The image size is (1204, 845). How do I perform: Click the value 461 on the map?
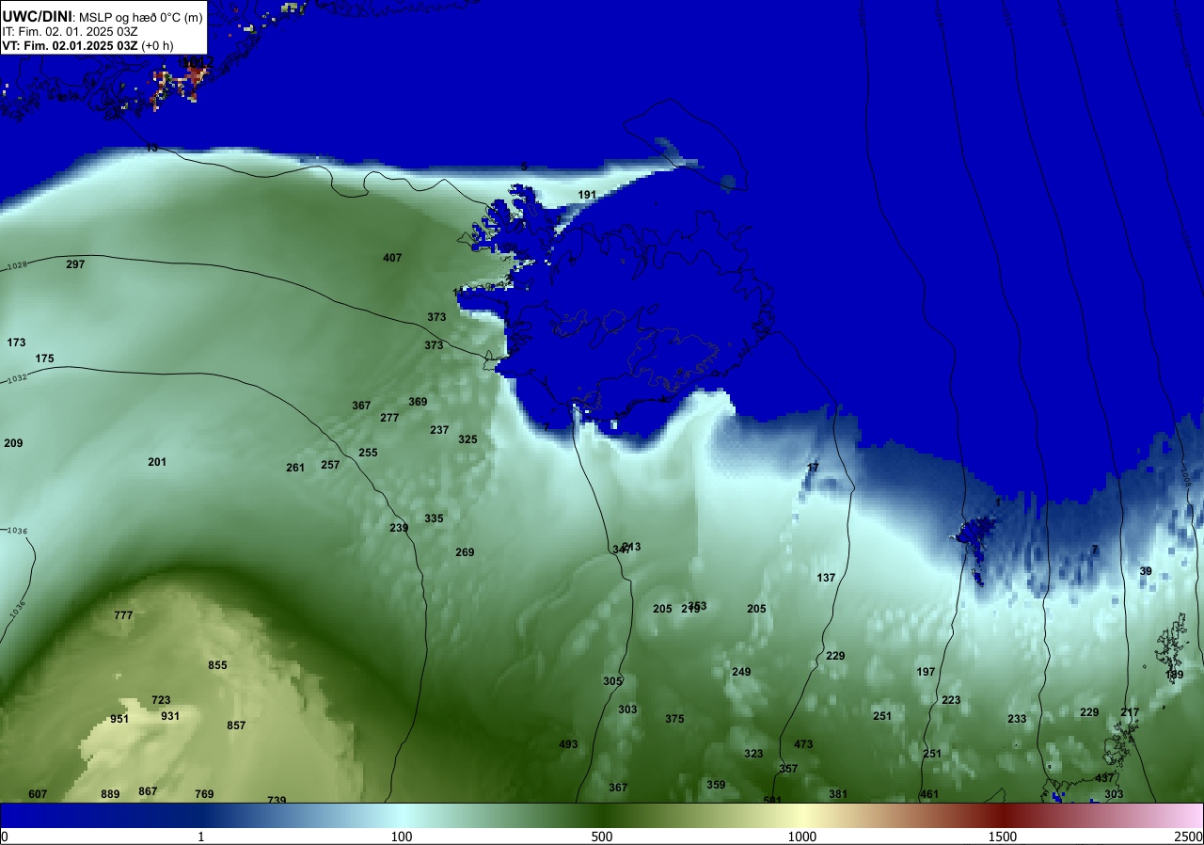929,794
